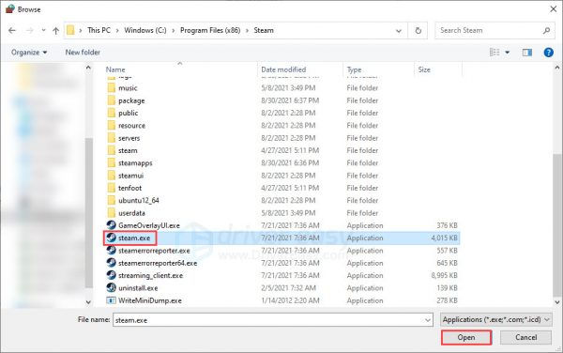Viewport: 563px width, 353px height.
Task: Select Program Files (x86) in breadcrumb
Action: click(210, 30)
